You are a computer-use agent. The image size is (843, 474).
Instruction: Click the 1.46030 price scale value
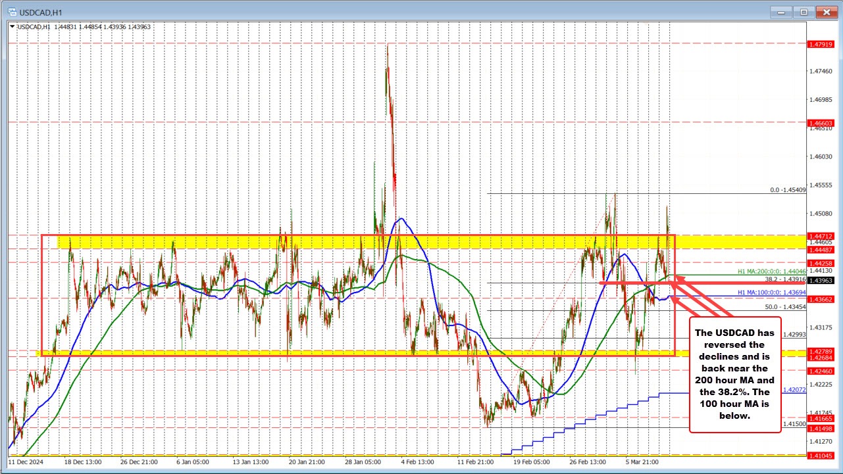[821, 156]
